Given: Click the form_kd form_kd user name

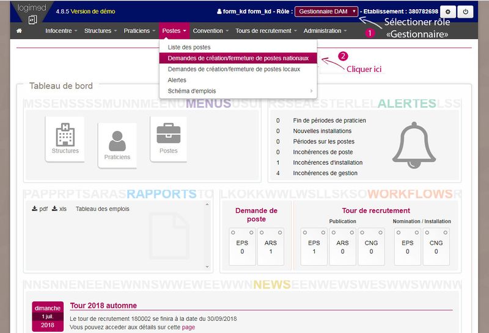Looking at the screenshot, I should coord(247,12).
